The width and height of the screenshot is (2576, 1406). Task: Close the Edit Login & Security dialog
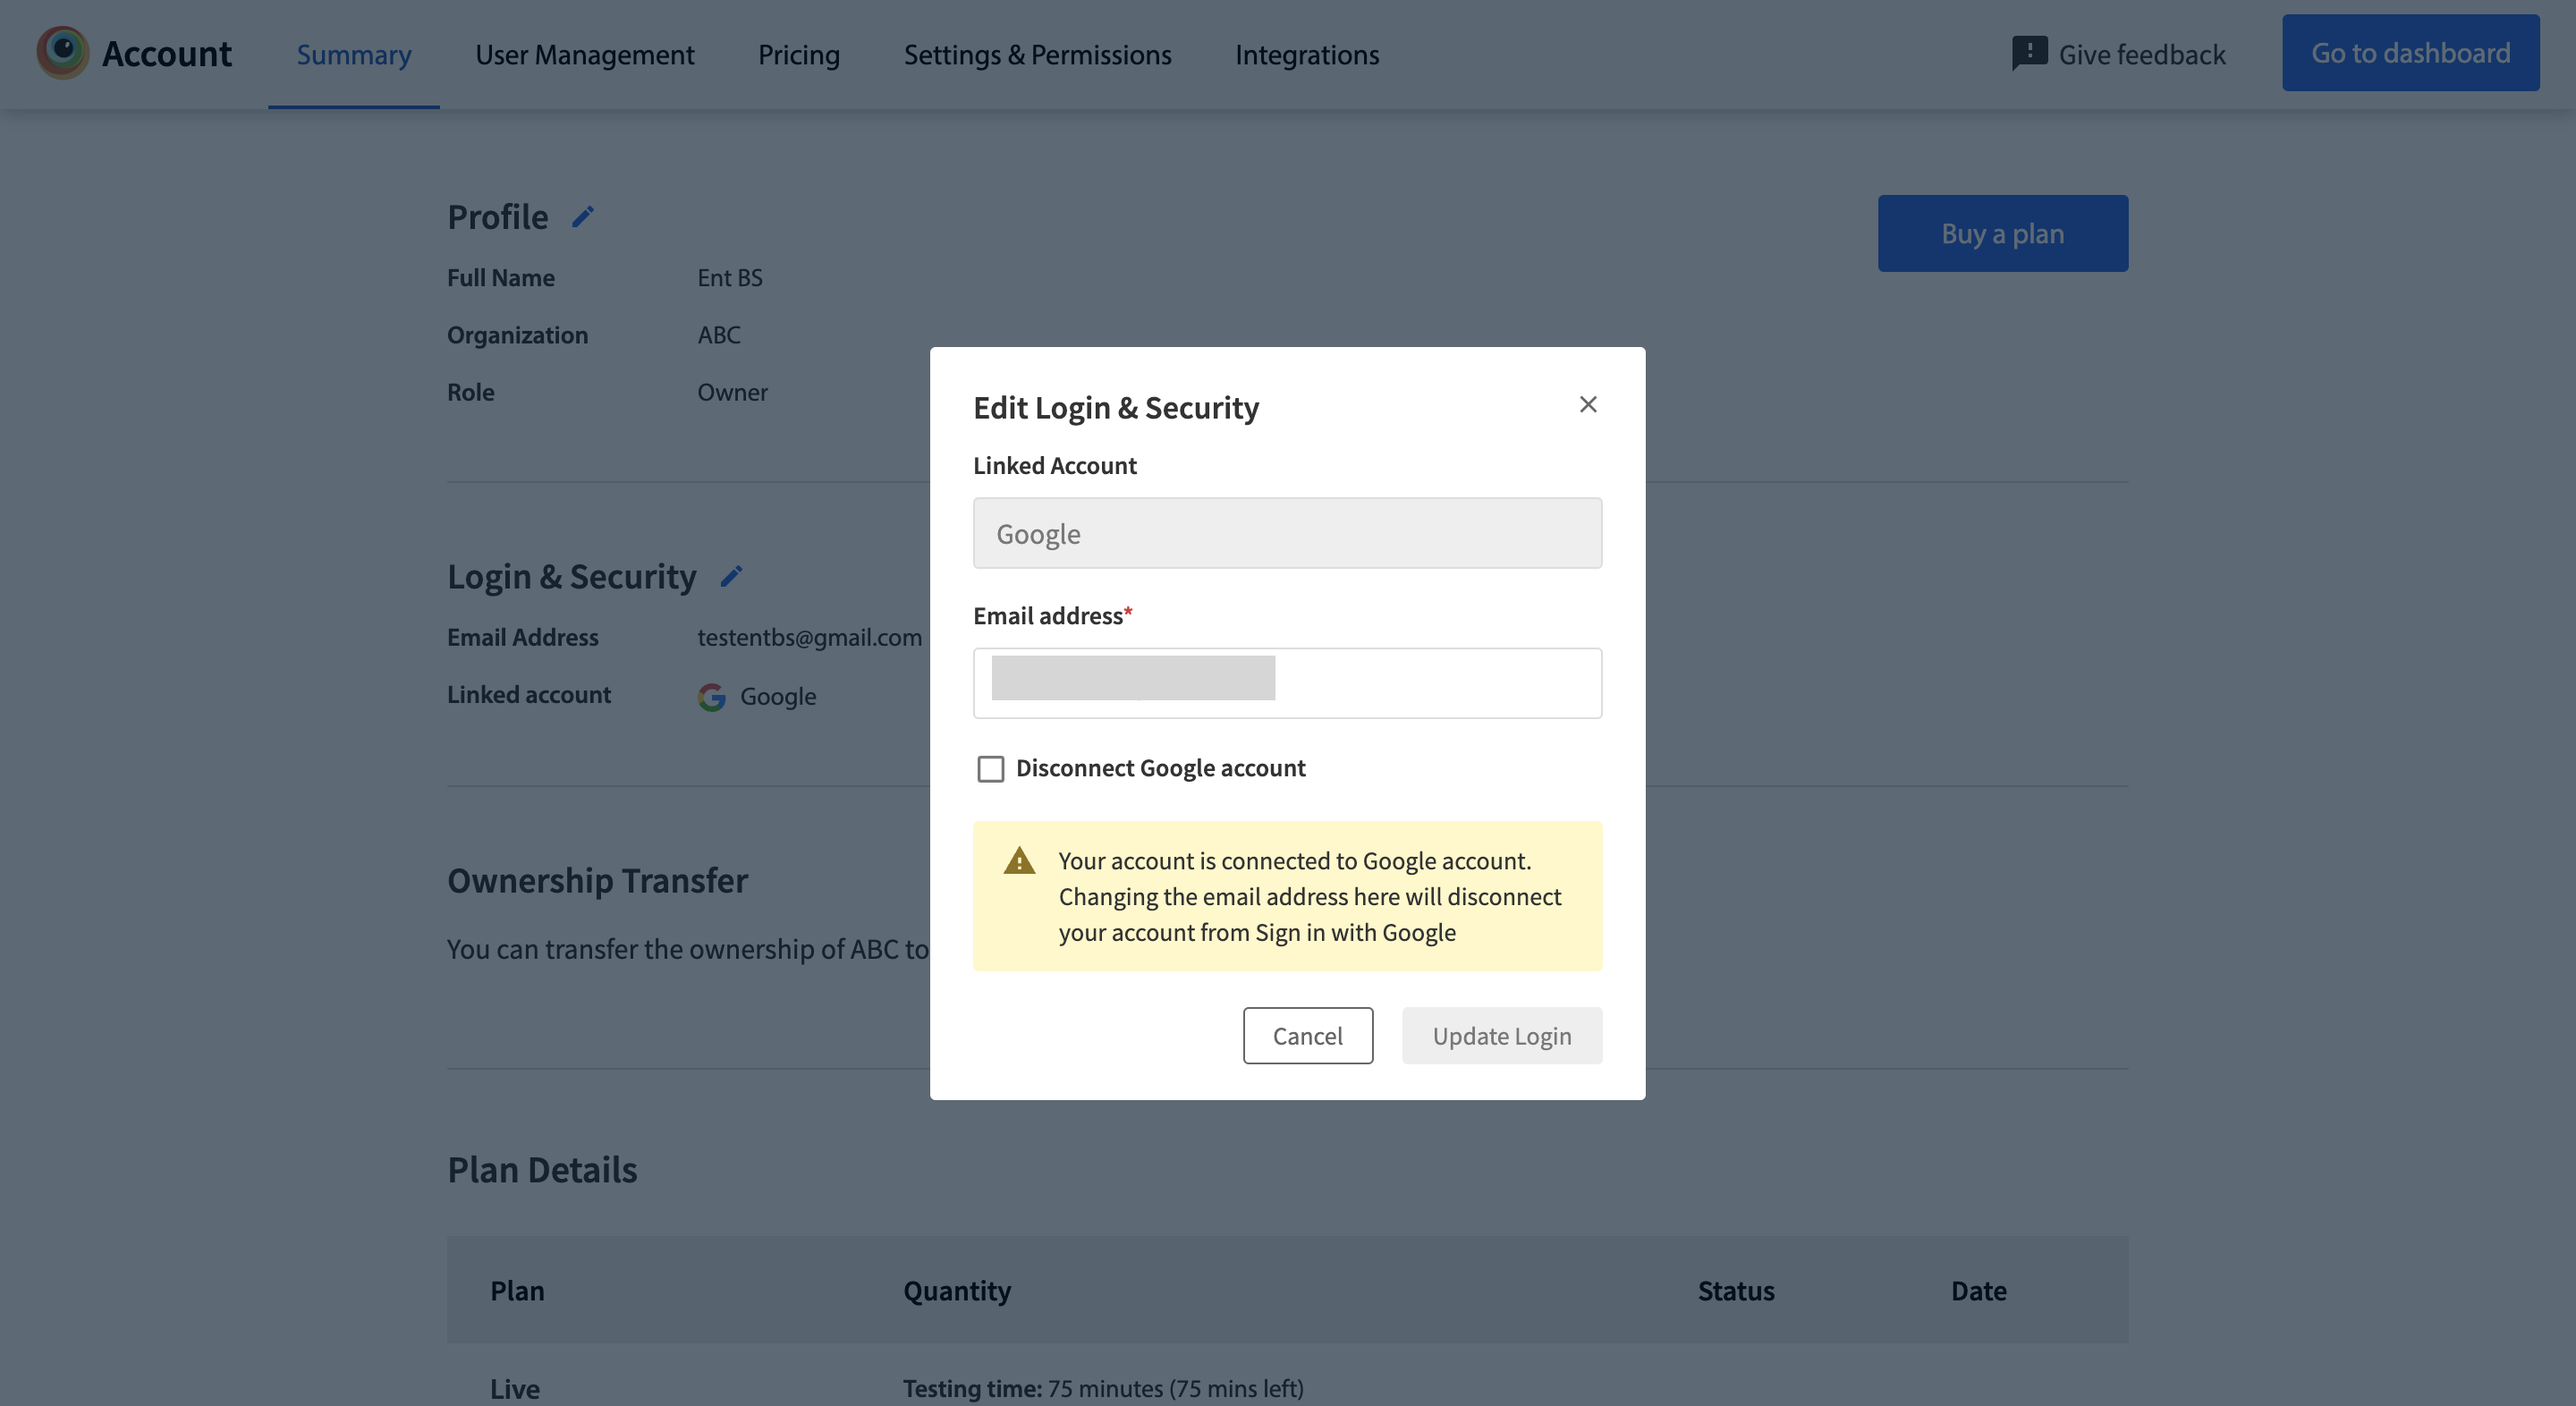tap(1588, 404)
